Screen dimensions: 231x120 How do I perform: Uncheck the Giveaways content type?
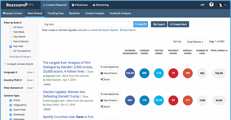[11, 115]
